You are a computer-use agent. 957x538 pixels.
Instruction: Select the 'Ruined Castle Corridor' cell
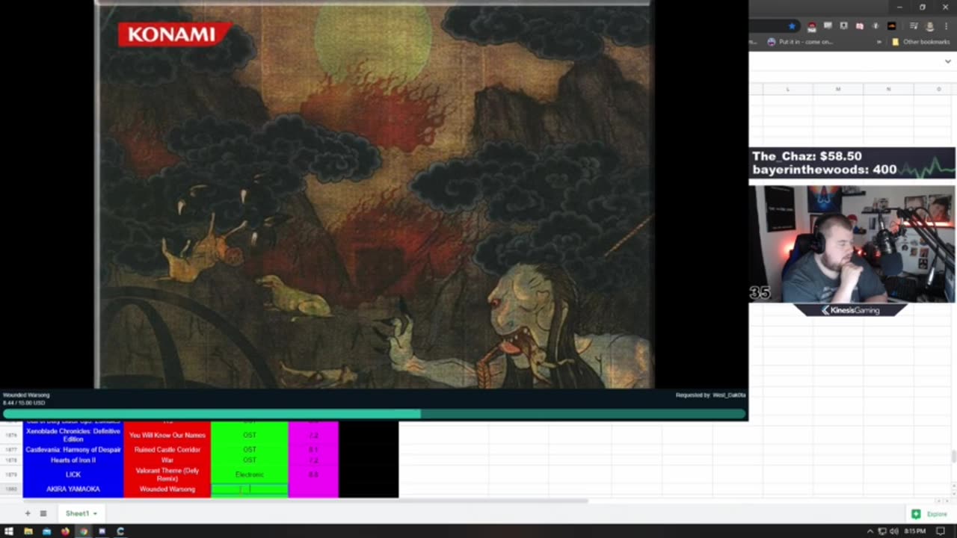pos(167,450)
